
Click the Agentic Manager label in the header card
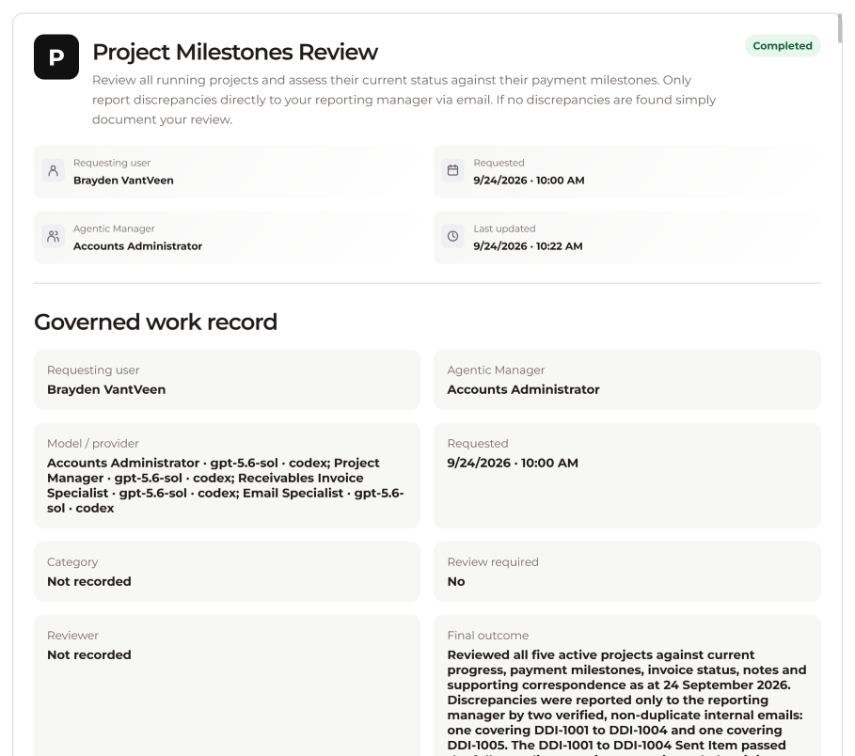[x=114, y=228]
